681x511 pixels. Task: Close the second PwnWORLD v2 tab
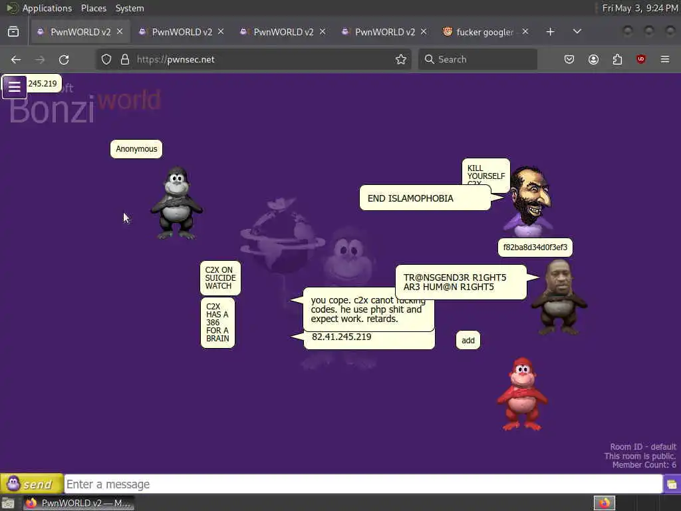click(x=221, y=32)
